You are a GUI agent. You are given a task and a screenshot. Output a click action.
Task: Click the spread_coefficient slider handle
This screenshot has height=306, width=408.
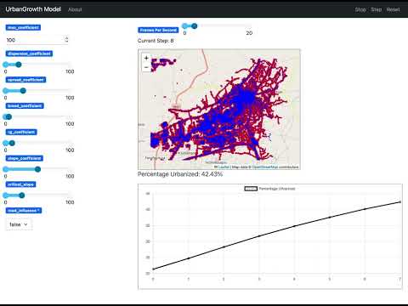[x=23, y=91]
